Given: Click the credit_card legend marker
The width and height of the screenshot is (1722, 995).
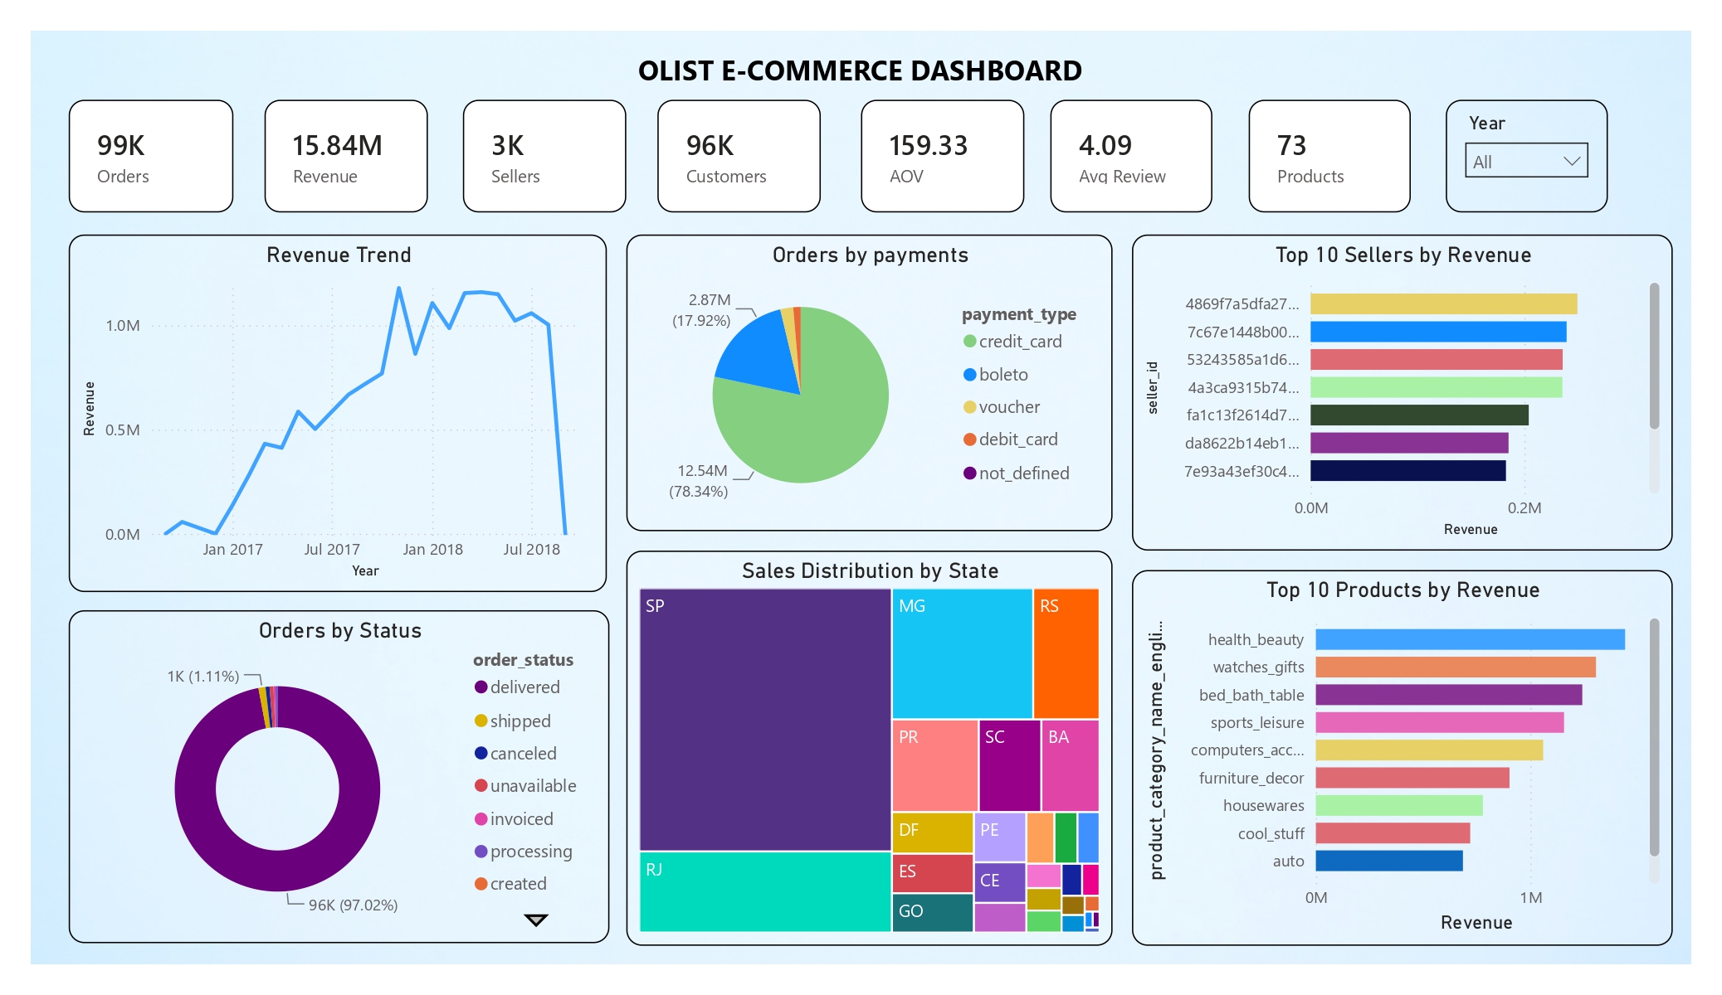Looking at the screenshot, I should [969, 341].
